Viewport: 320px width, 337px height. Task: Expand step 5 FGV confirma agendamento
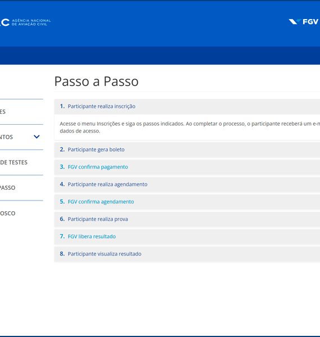click(187, 202)
